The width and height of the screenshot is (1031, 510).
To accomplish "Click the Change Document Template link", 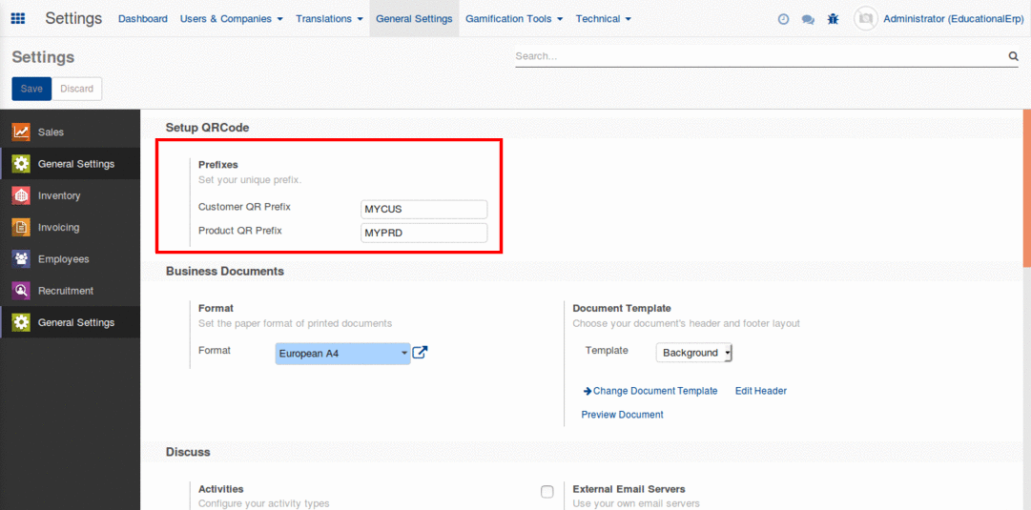I will (655, 391).
